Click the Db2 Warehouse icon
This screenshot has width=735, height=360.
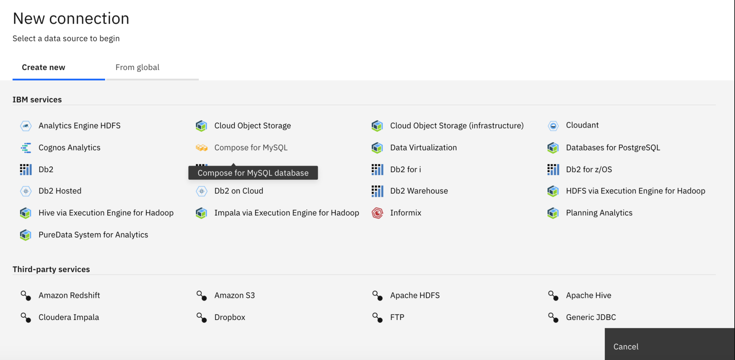coord(377,191)
